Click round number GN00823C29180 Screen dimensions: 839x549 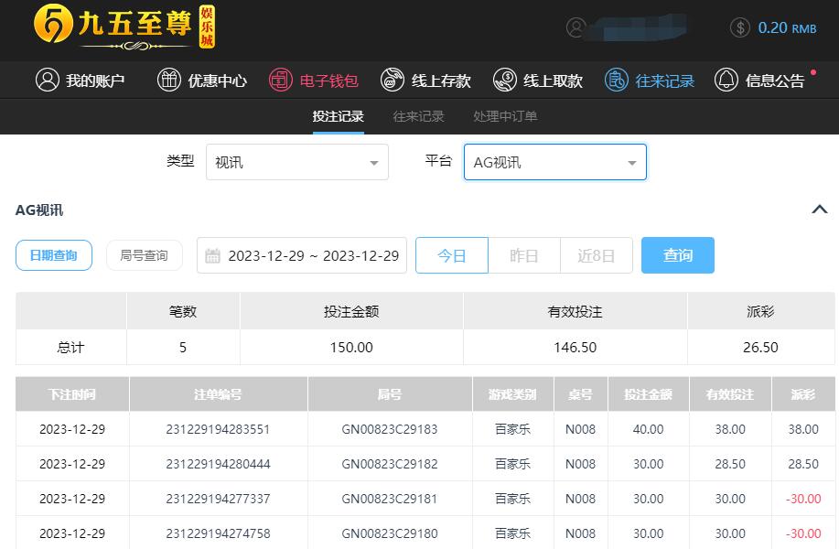point(390,533)
